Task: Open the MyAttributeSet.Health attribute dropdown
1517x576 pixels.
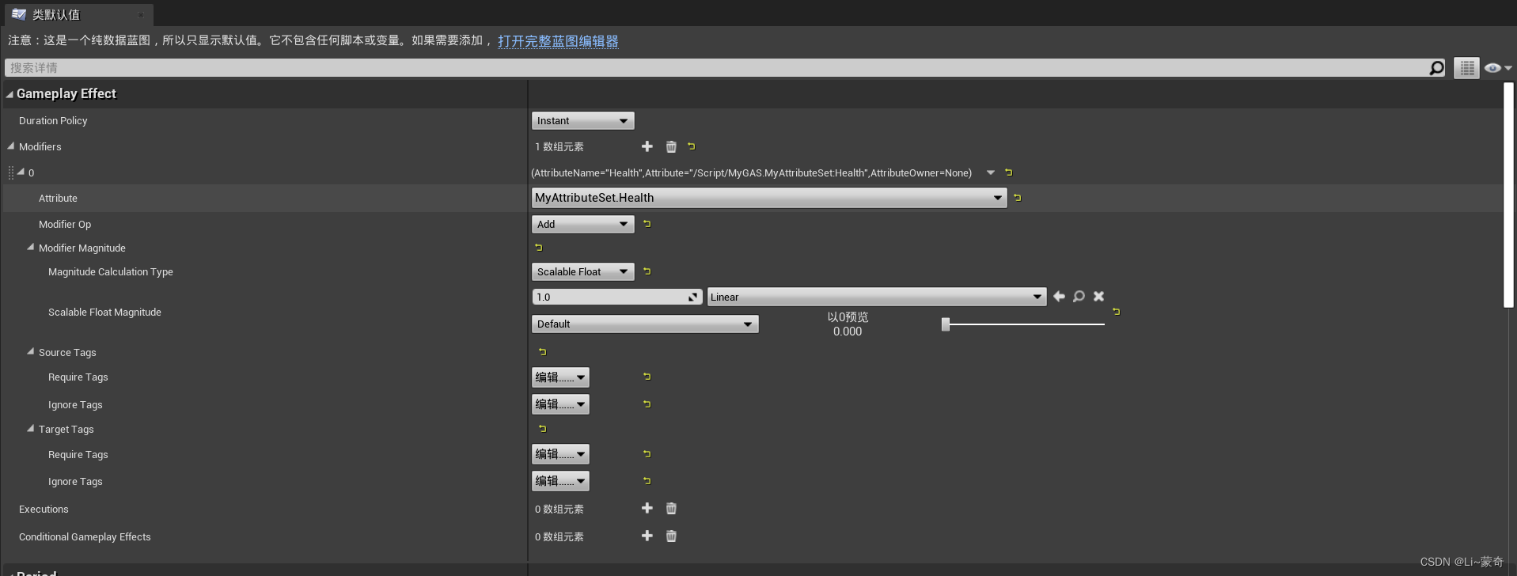Action: point(768,198)
